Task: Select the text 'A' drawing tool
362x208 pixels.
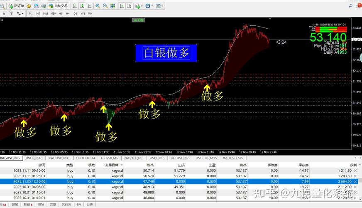Action: click(4, 14)
